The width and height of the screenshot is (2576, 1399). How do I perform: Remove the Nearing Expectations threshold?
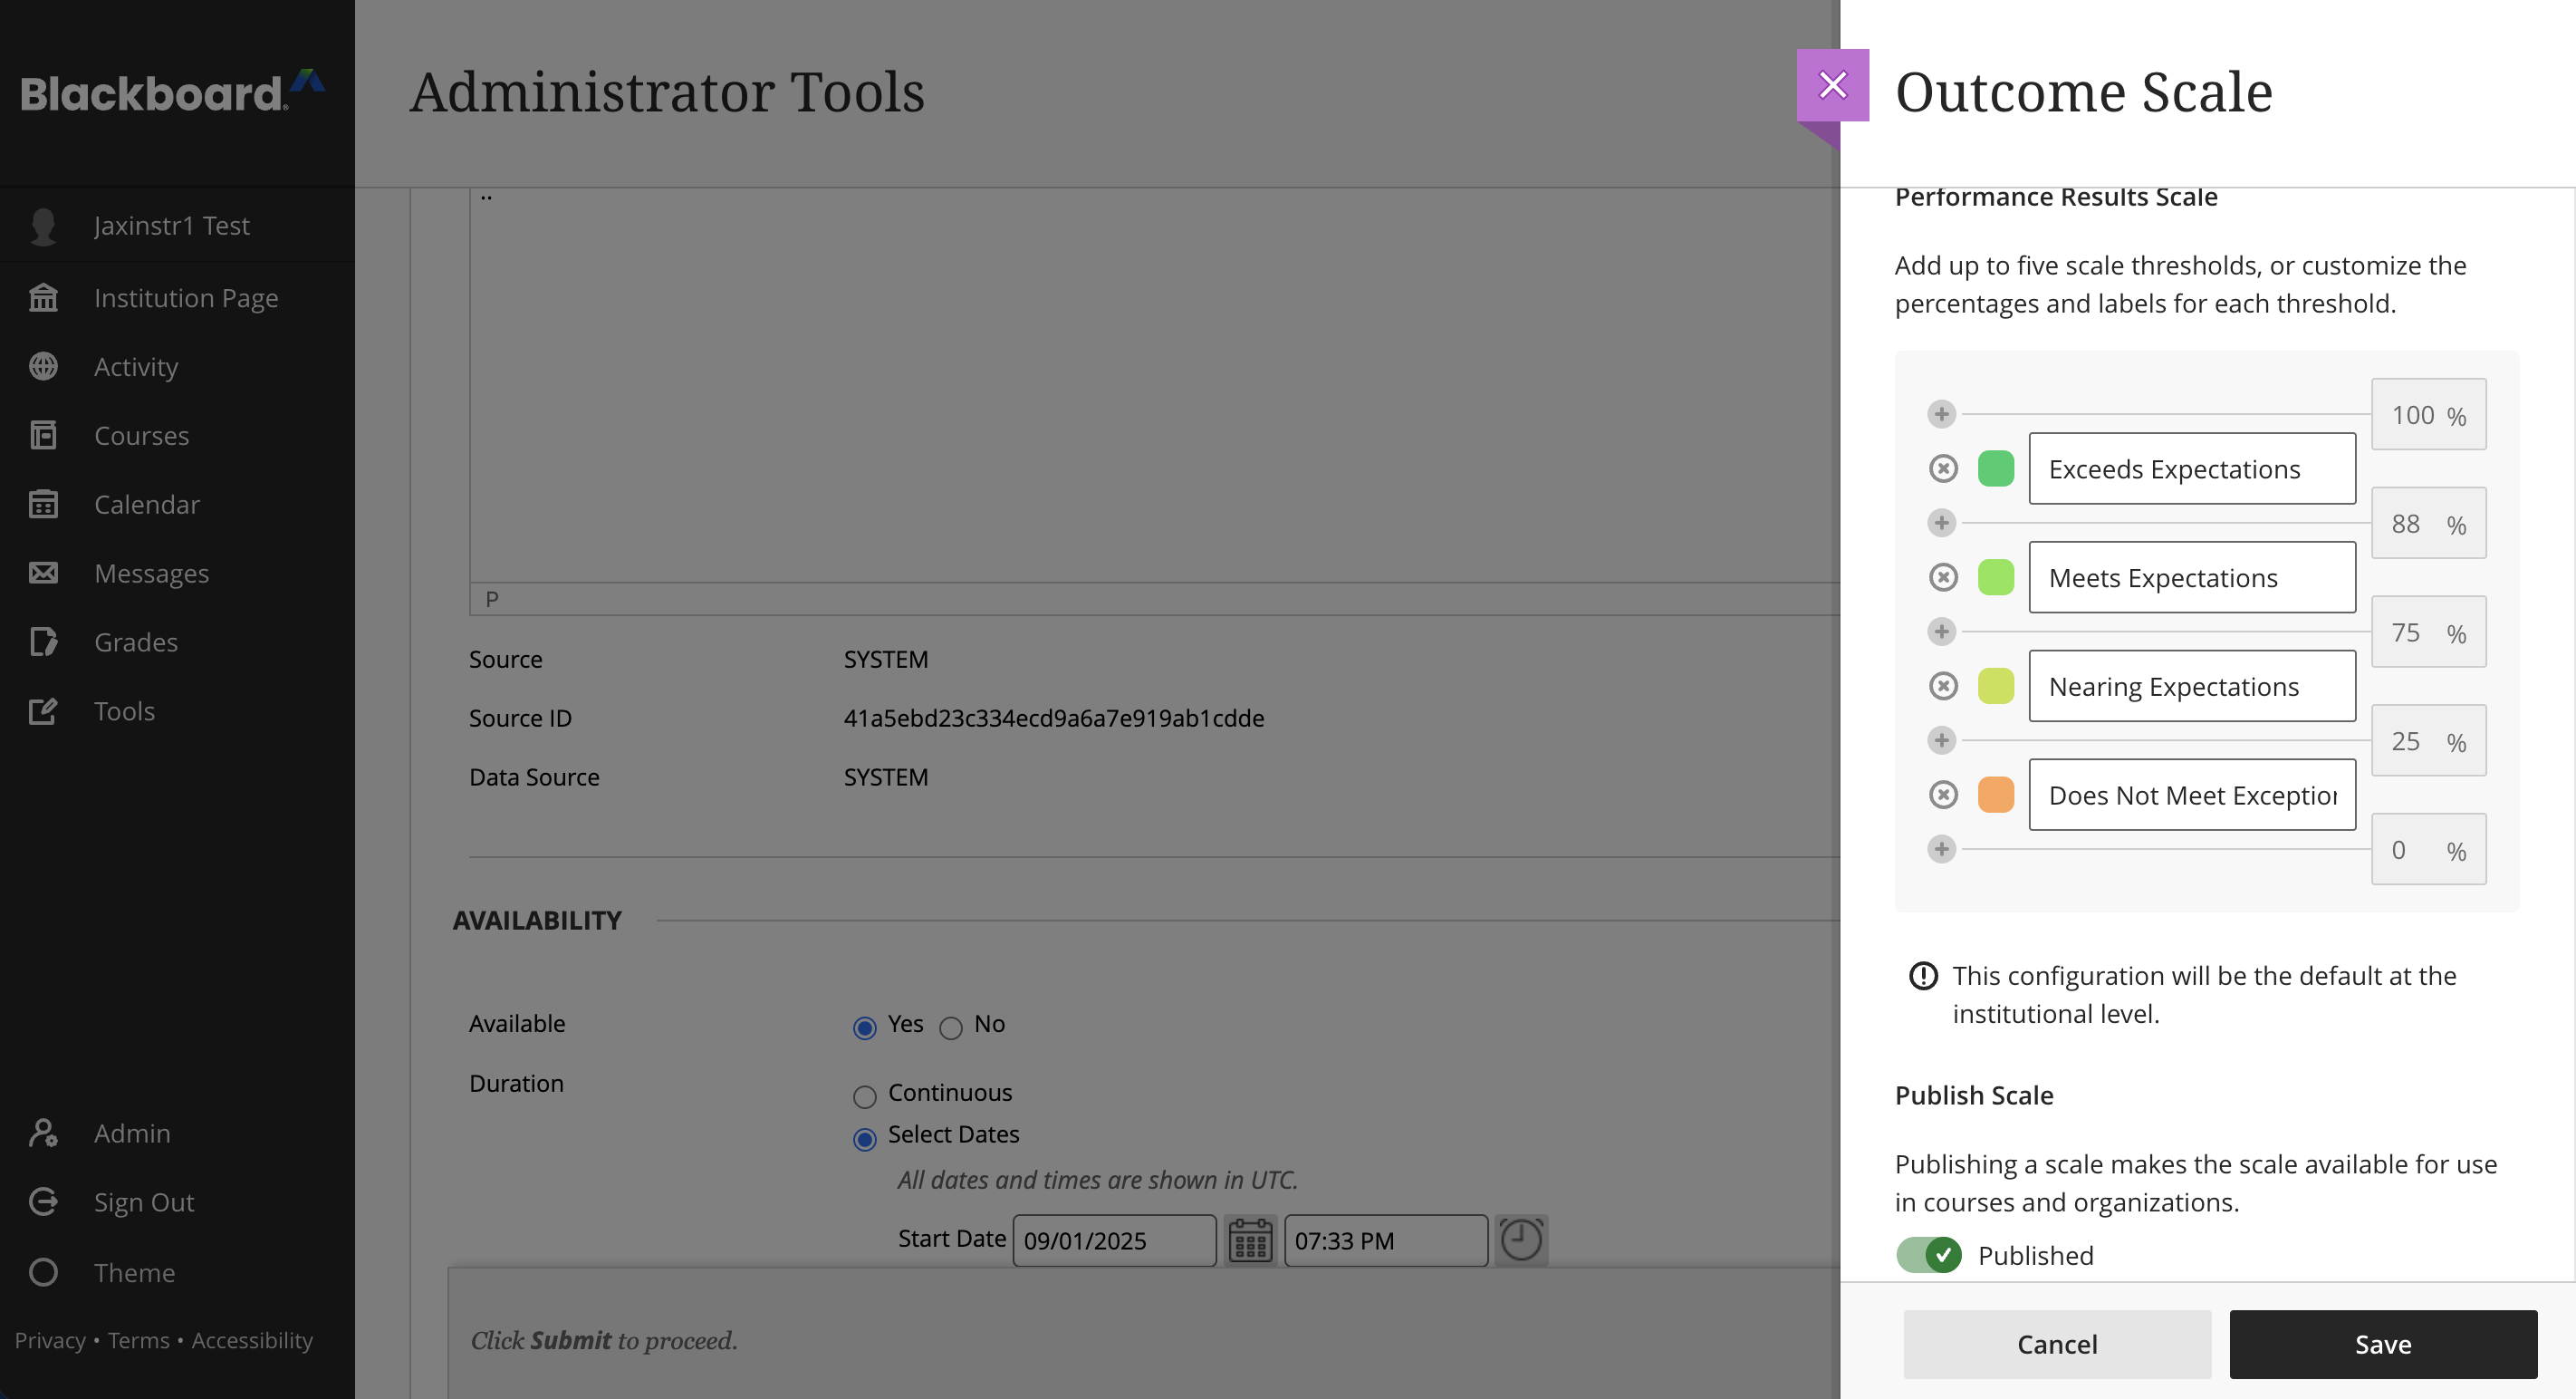[1944, 686]
